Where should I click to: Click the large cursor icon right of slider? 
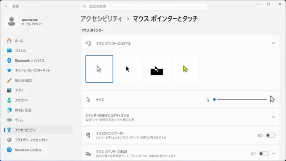pyautogui.click(x=272, y=99)
